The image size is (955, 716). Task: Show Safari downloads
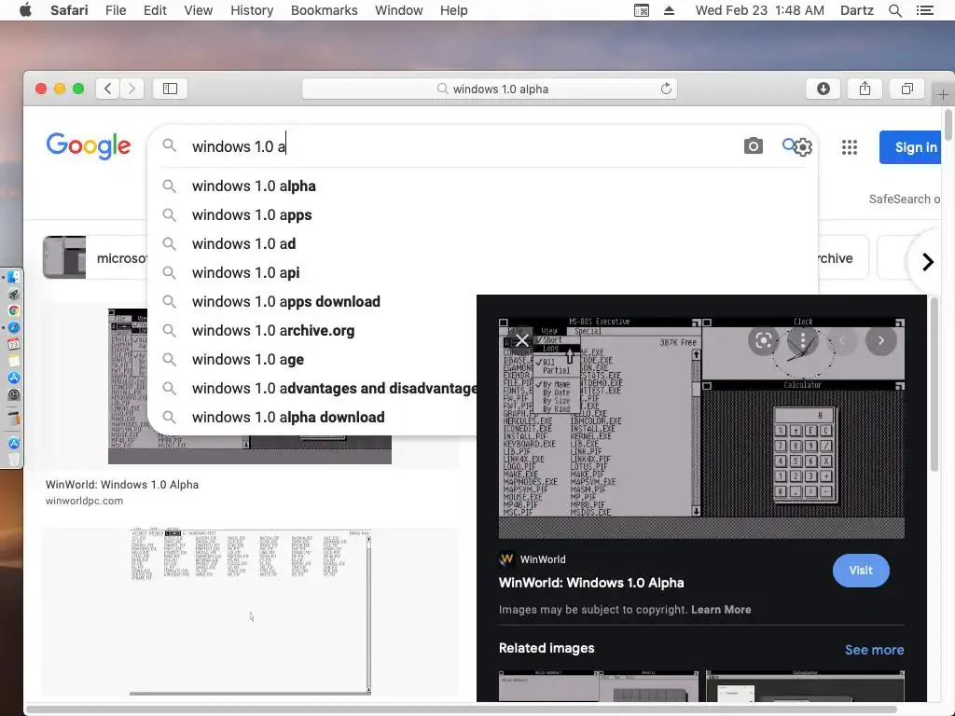(824, 89)
